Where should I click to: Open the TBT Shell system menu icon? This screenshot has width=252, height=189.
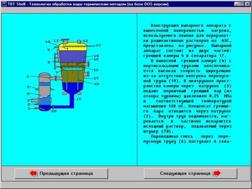coord(4,4)
